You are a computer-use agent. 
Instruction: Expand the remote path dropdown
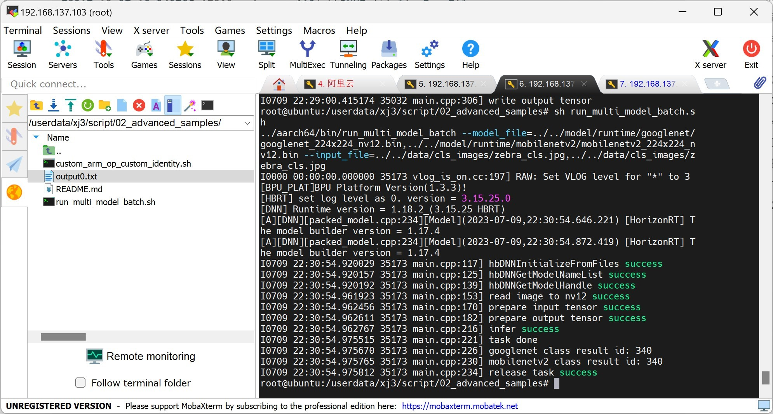247,123
